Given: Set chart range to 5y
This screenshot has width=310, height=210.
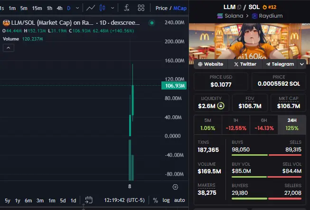Looking at the screenshot, I should coord(8,200).
